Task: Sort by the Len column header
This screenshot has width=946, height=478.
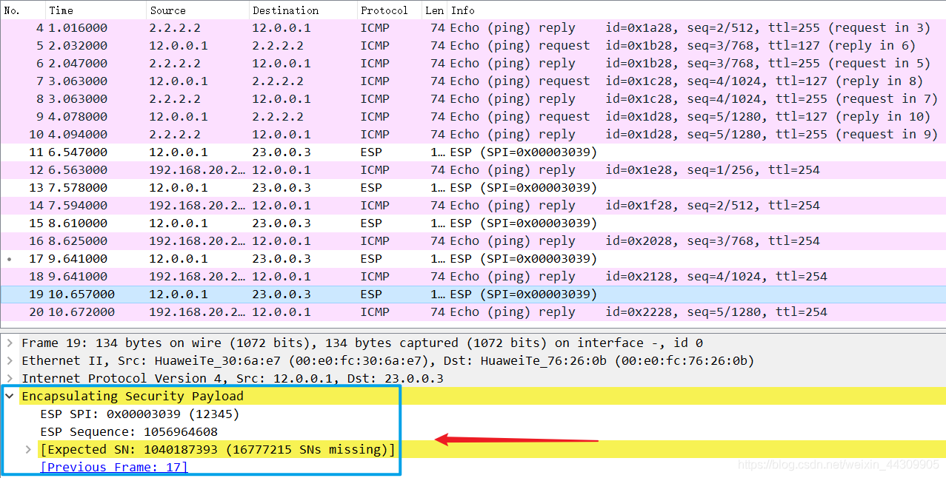Action: [435, 10]
